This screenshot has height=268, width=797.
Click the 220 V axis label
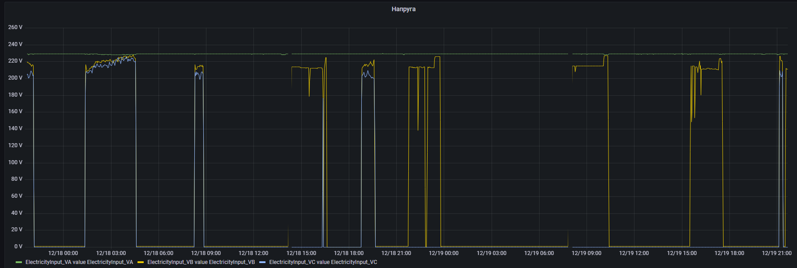tap(15, 61)
